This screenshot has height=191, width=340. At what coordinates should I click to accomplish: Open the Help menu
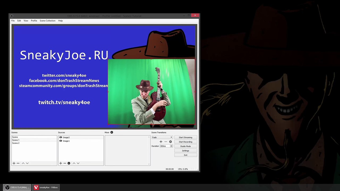click(x=60, y=21)
